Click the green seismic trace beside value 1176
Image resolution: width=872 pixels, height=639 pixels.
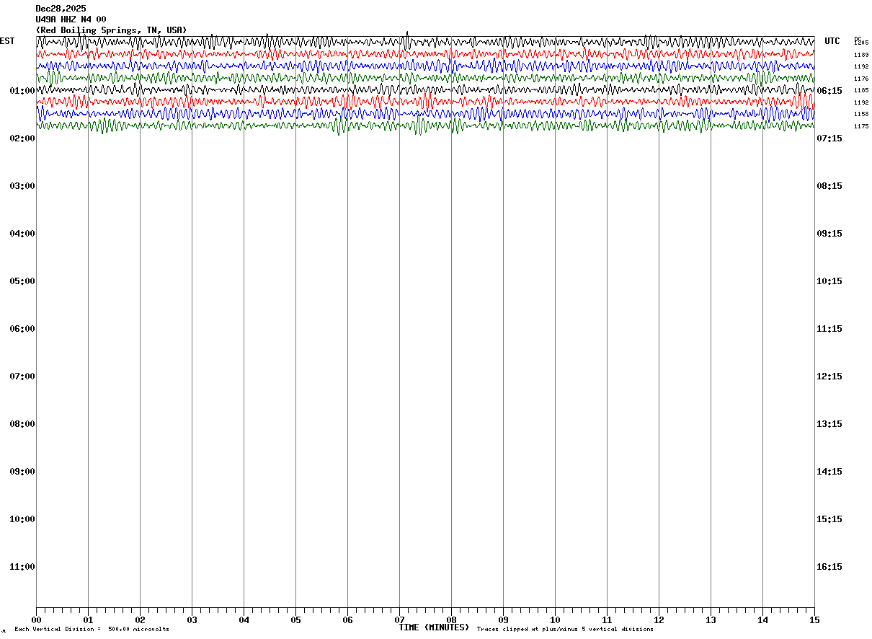(425, 78)
